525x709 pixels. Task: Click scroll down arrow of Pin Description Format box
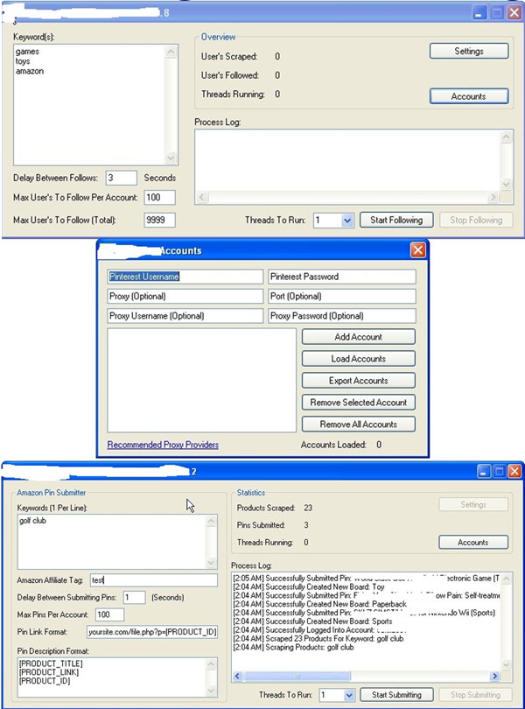coord(211,691)
